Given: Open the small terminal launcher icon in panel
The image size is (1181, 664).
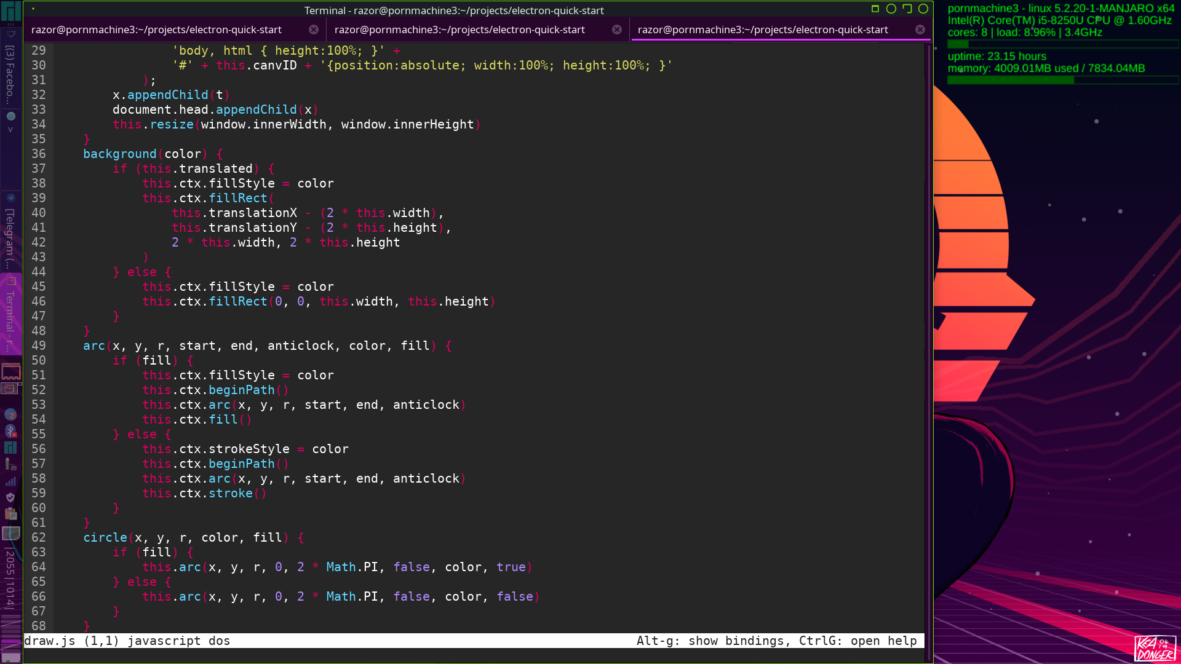Looking at the screenshot, I should tap(9, 388).
